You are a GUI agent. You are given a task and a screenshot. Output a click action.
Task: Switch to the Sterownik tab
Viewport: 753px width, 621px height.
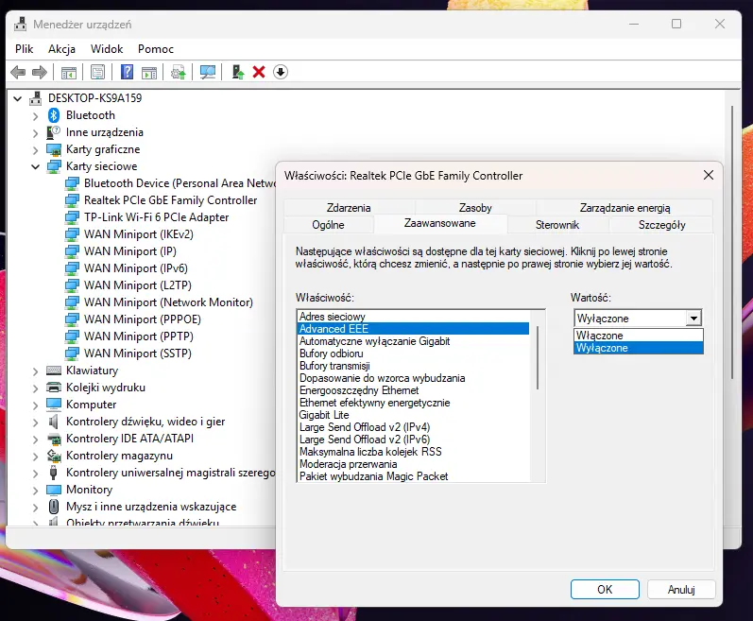click(x=557, y=224)
